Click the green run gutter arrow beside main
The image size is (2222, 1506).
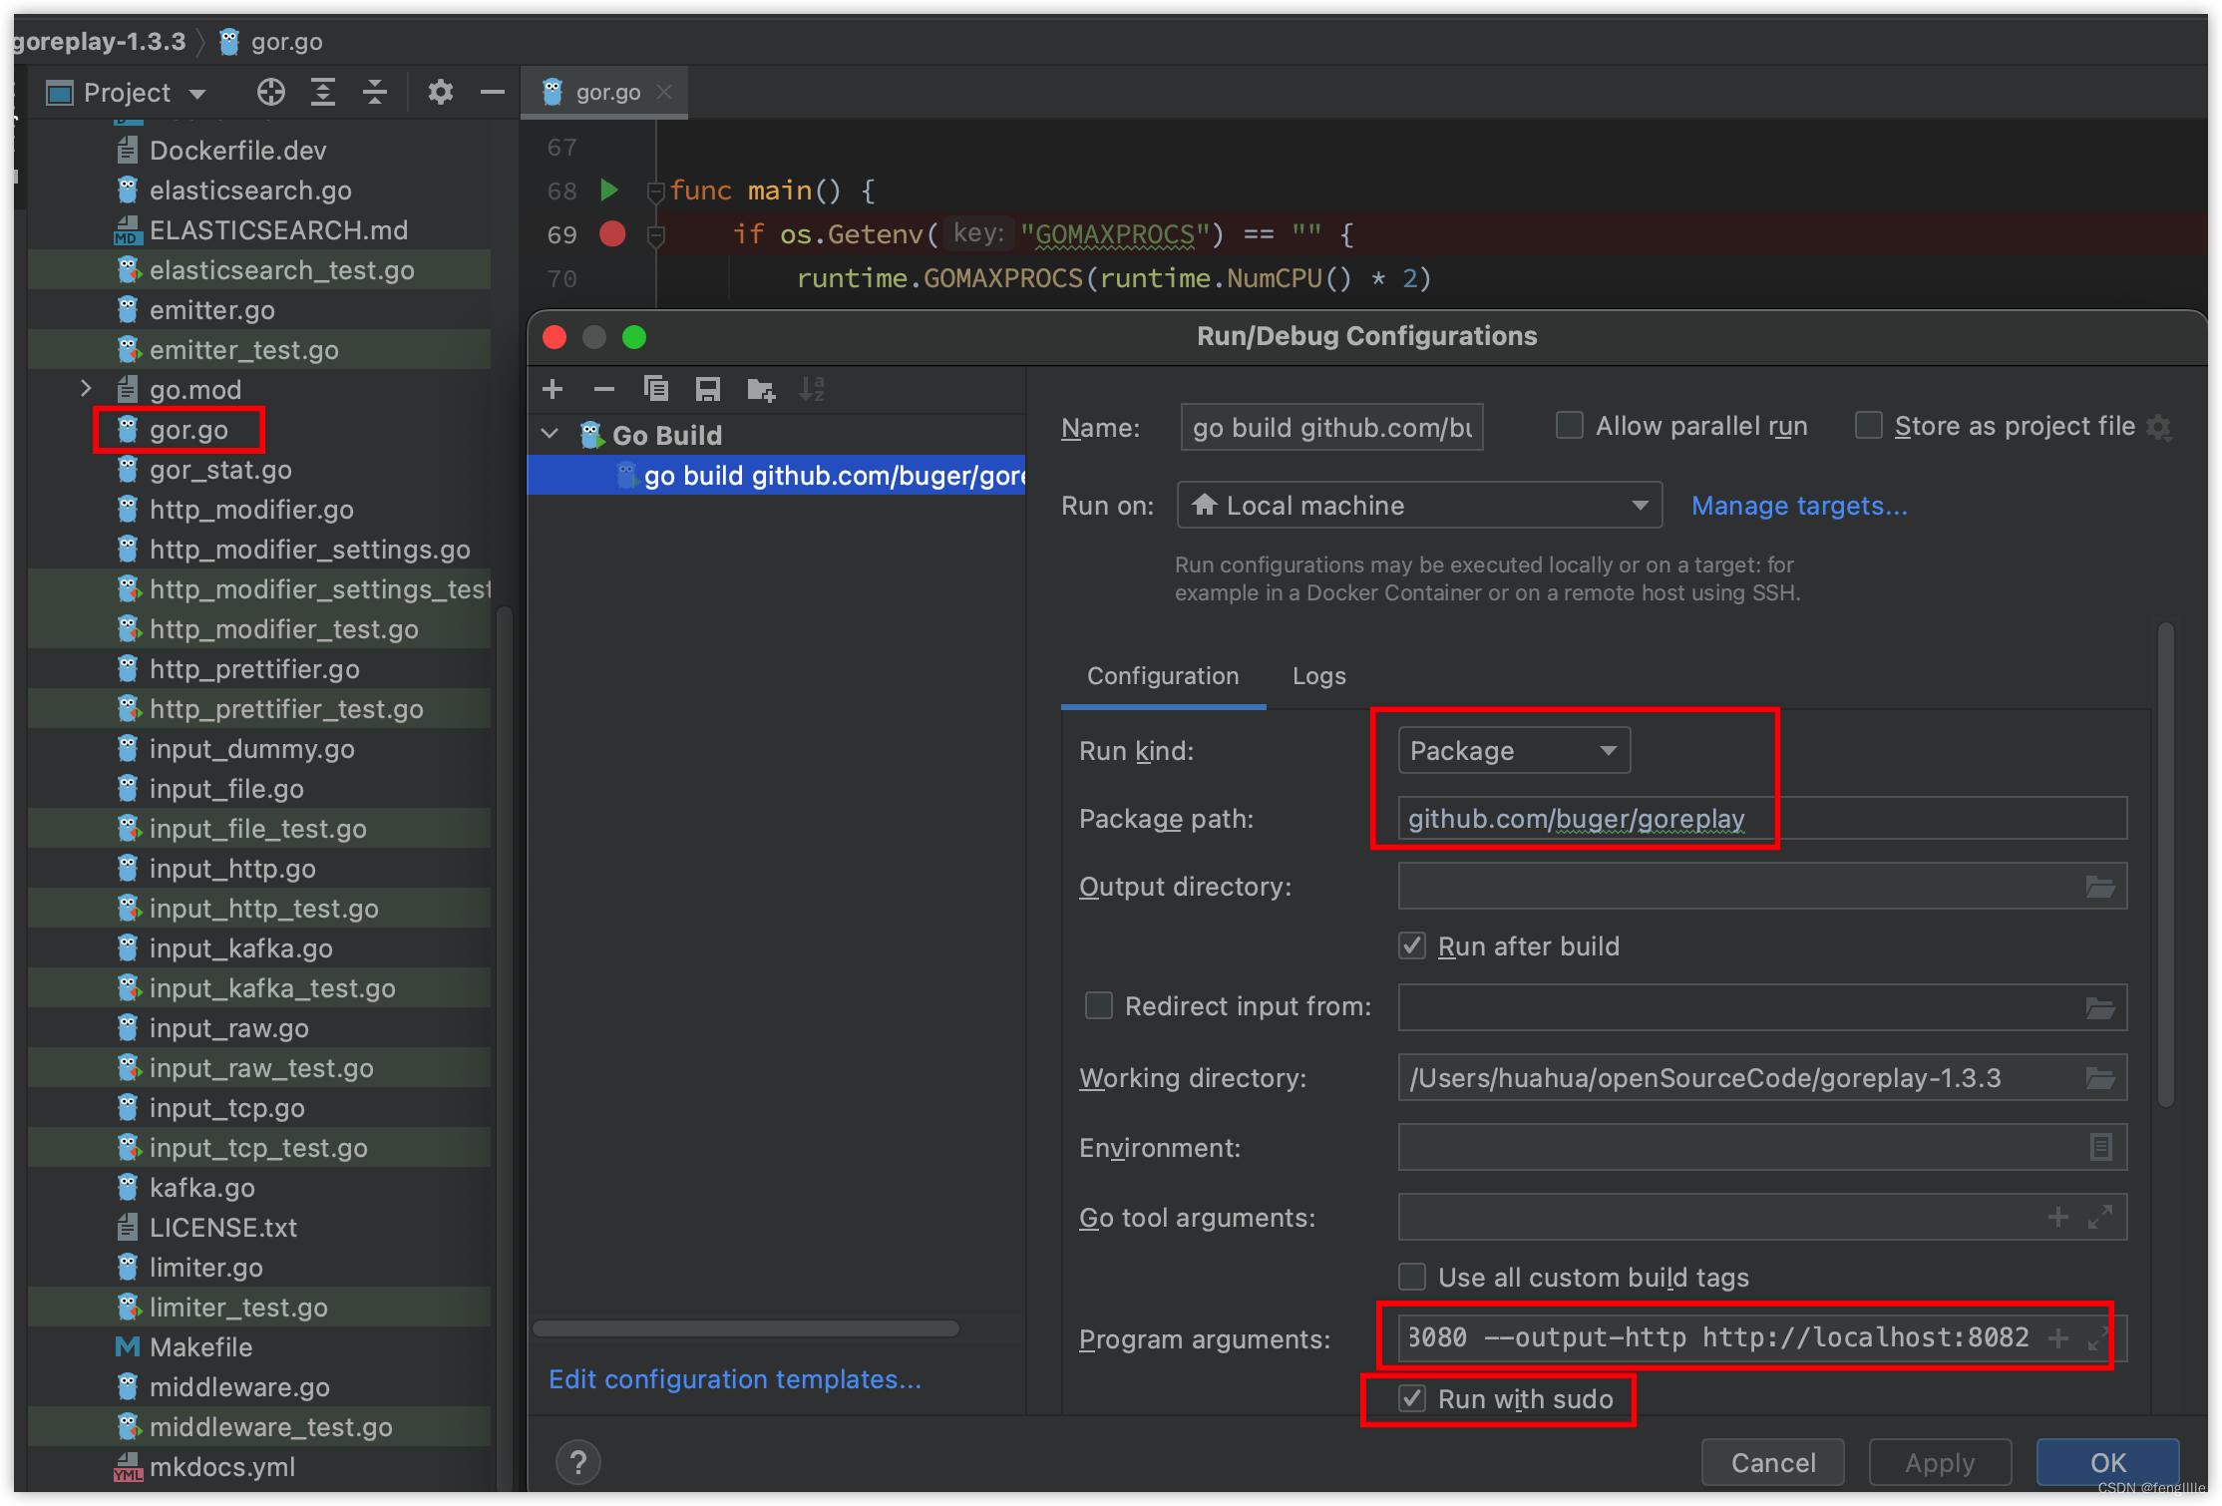[x=608, y=189]
